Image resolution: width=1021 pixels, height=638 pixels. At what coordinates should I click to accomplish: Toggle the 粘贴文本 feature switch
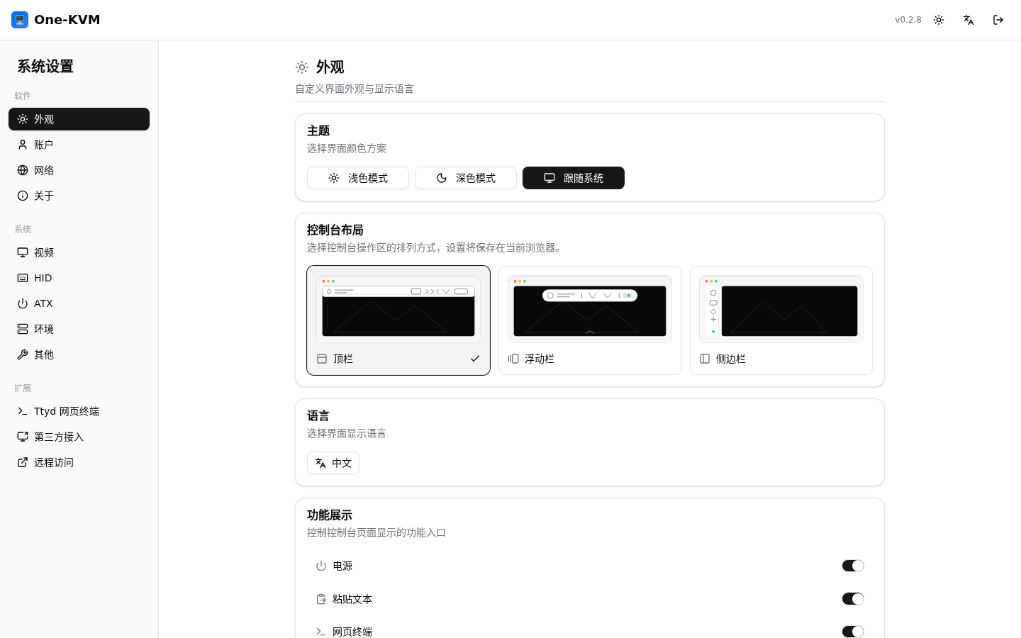click(x=853, y=599)
